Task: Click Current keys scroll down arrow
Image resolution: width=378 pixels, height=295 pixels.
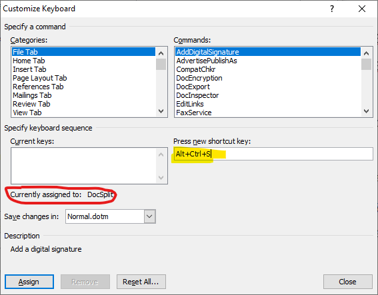Action: point(161,178)
